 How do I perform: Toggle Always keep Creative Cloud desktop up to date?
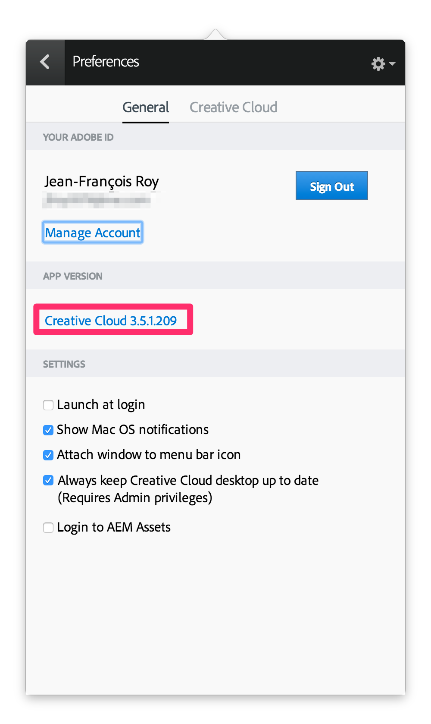48,480
